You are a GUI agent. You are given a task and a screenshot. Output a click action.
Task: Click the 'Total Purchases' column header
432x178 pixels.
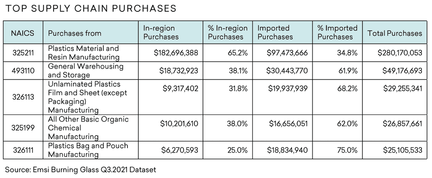coord(394,33)
